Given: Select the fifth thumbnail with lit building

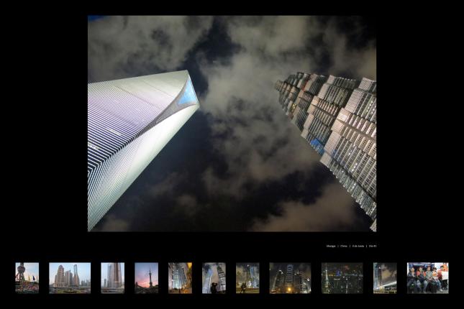Looking at the screenshot, I should click(180, 277).
